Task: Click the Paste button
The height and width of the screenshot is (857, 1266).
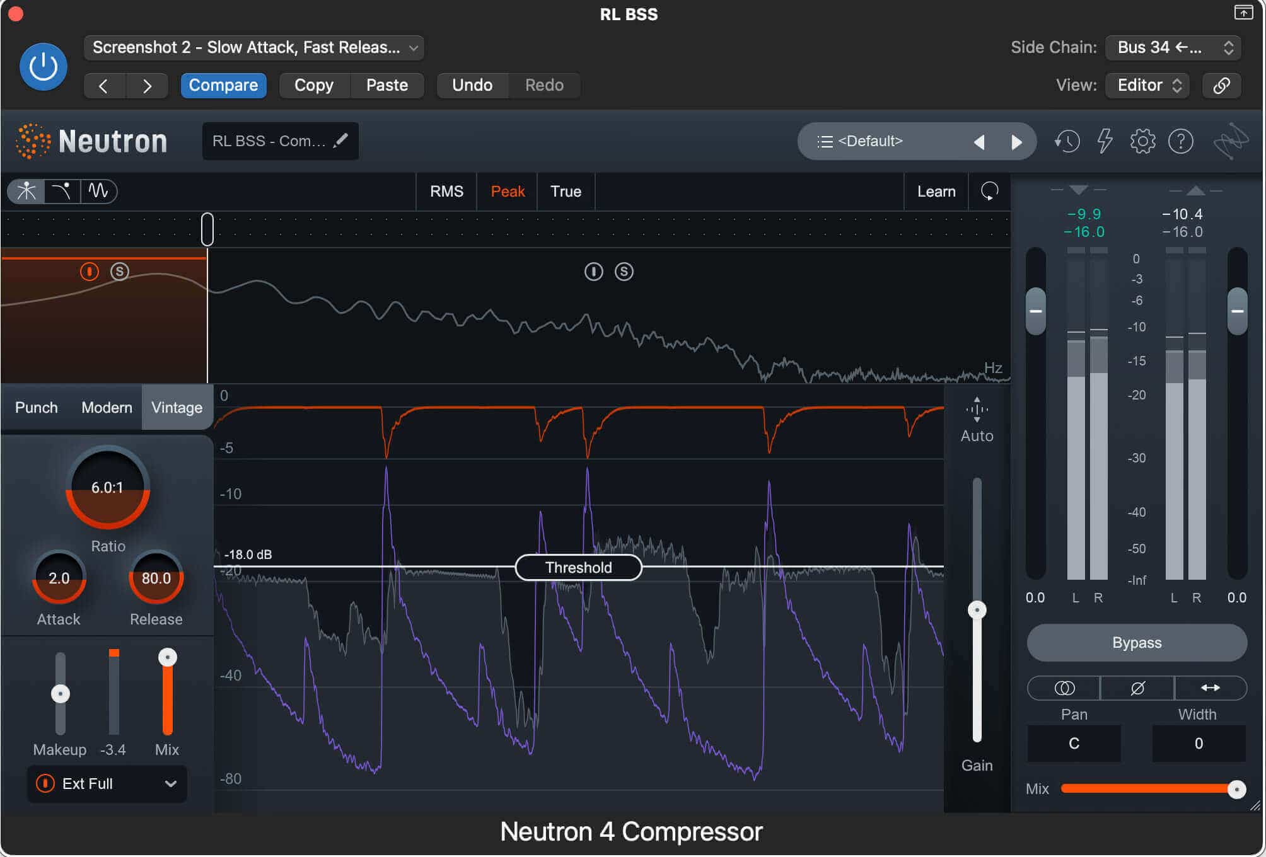Action: pos(387,86)
